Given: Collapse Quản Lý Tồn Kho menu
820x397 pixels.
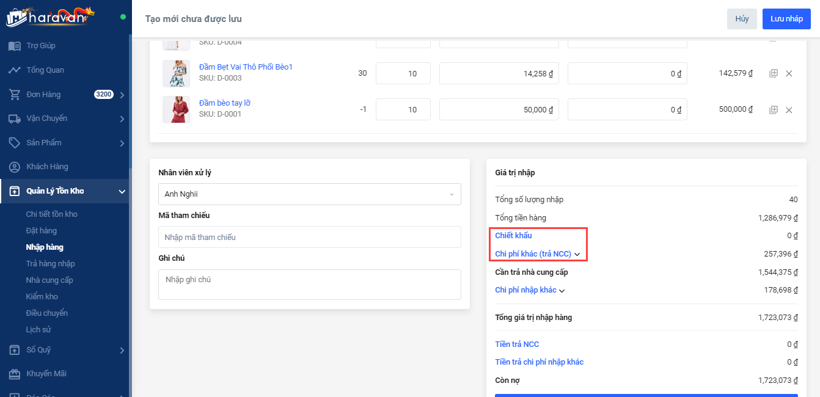Looking at the screenshot, I should [122, 192].
